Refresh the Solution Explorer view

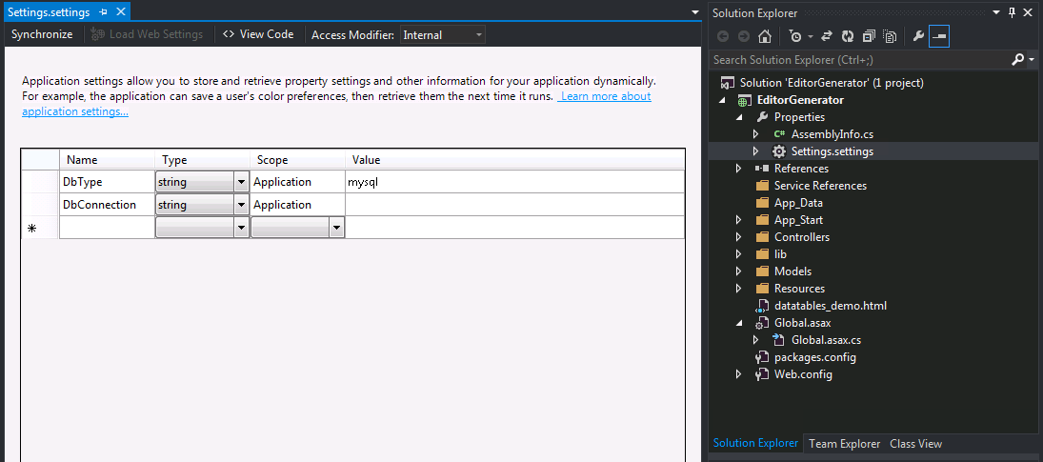tap(848, 36)
